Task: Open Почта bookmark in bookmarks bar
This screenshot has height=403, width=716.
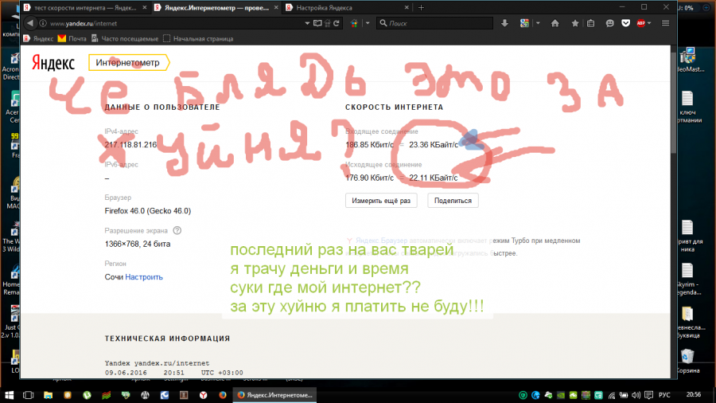Action: coord(72,39)
